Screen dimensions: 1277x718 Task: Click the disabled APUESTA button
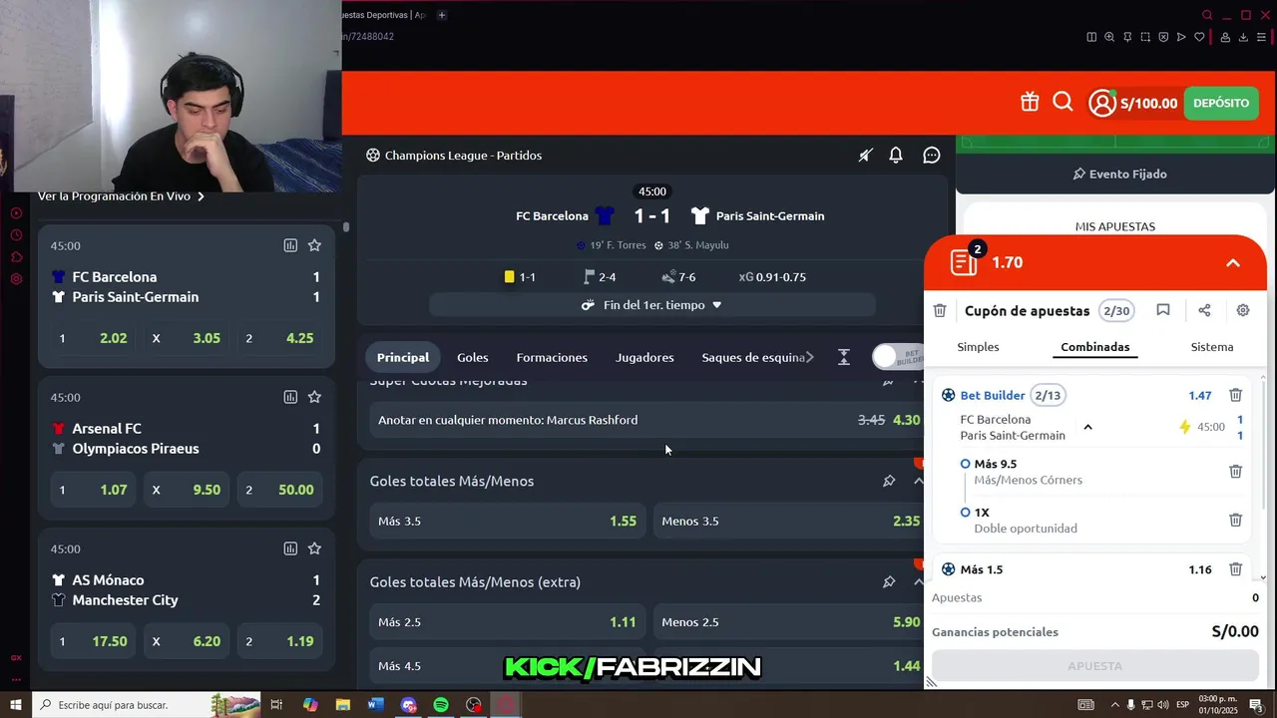click(x=1094, y=665)
